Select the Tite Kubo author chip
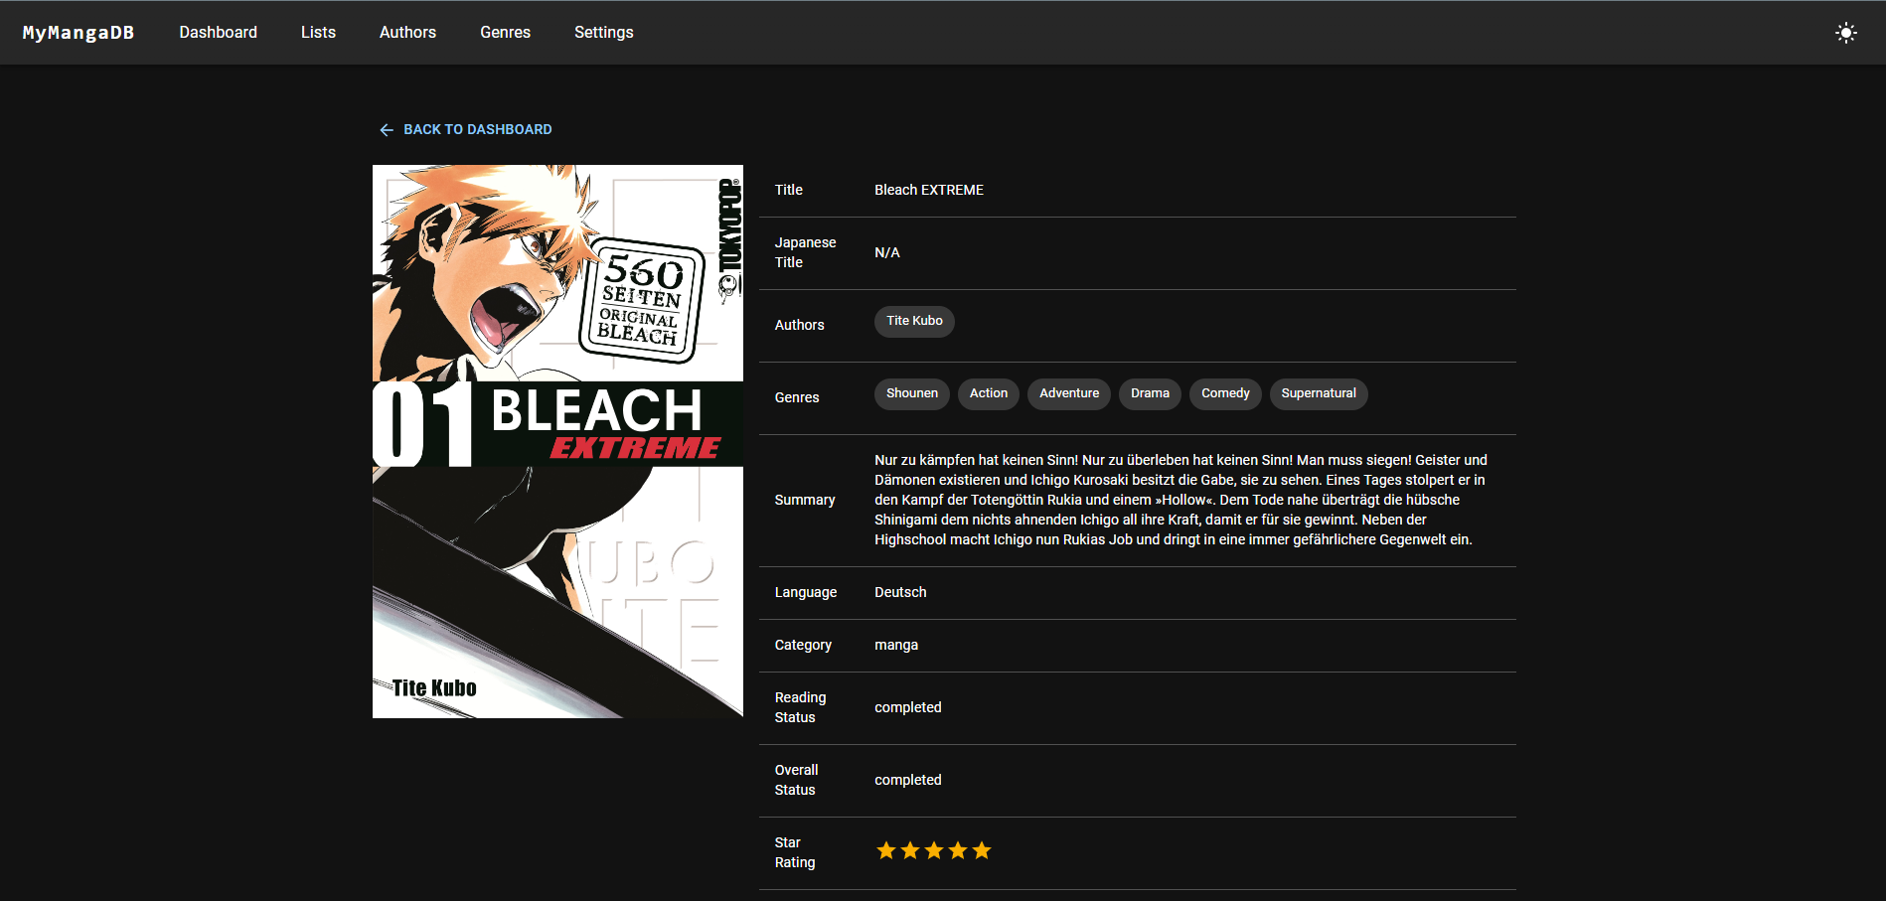Viewport: 1886px width, 901px height. point(914,321)
